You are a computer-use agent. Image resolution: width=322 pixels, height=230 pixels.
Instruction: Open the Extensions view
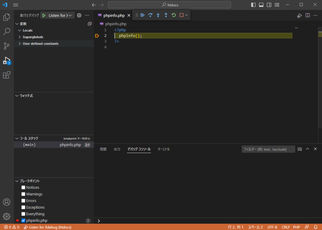7,75
